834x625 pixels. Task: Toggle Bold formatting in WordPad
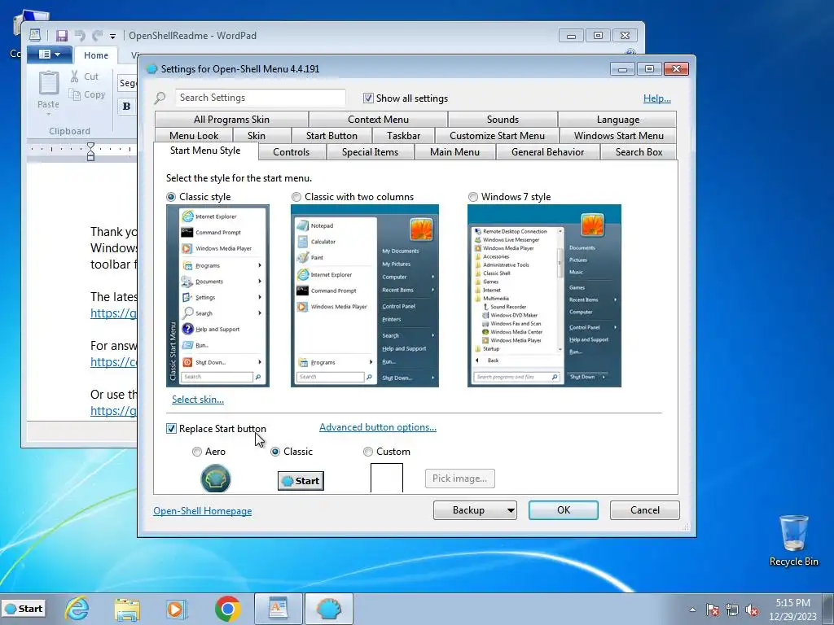[126, 107]
